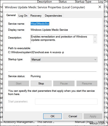108x126 pixels.
Task: Click the Stop service button
Action: (41, 84)
